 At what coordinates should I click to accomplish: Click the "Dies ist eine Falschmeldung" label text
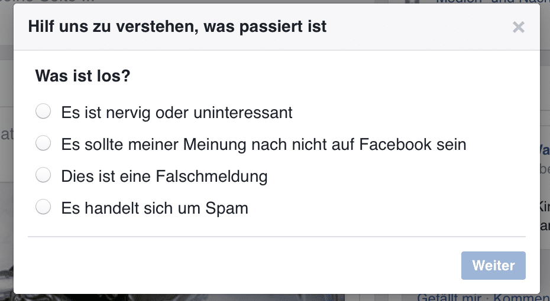point(164,176)
